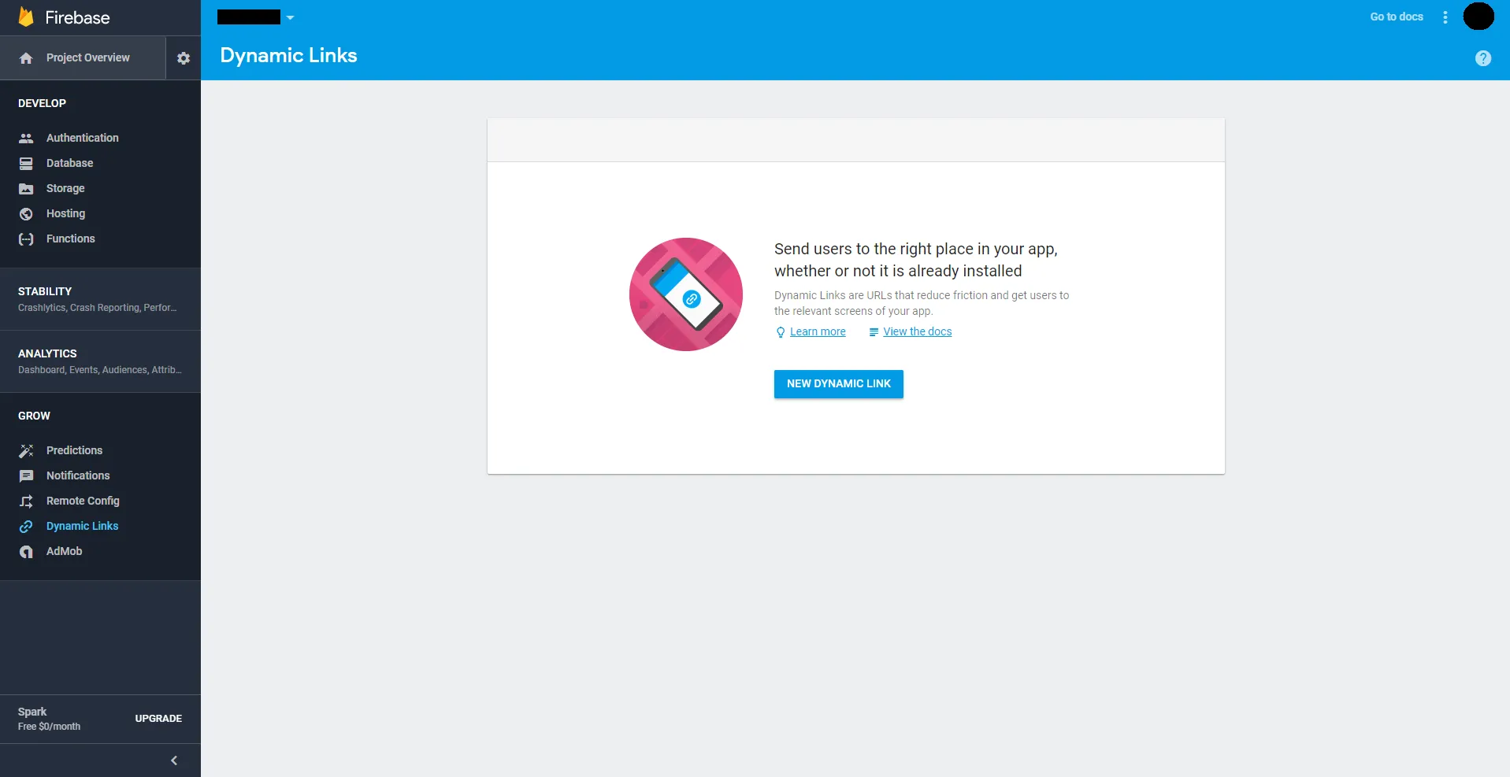
Task: Click the Storage folder icon
Action: (26, 188)
